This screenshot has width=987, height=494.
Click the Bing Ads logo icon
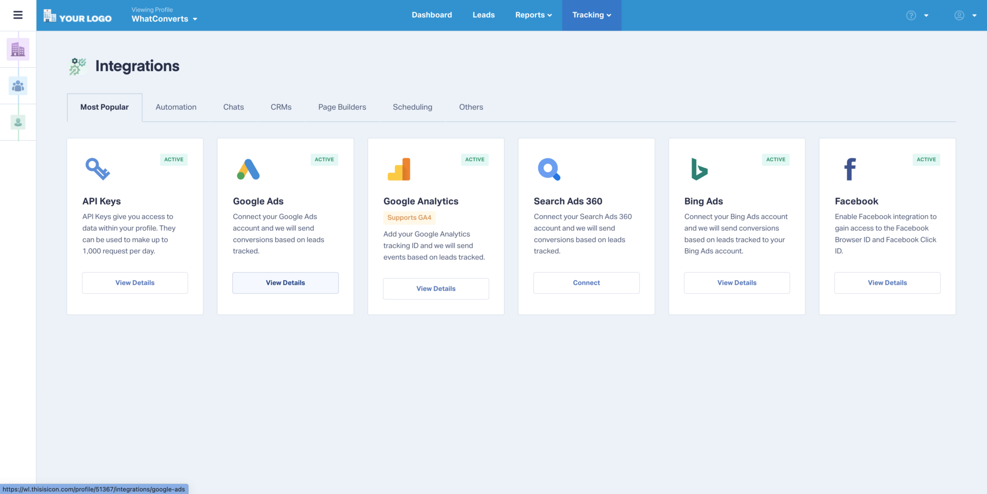coord(699,169)
